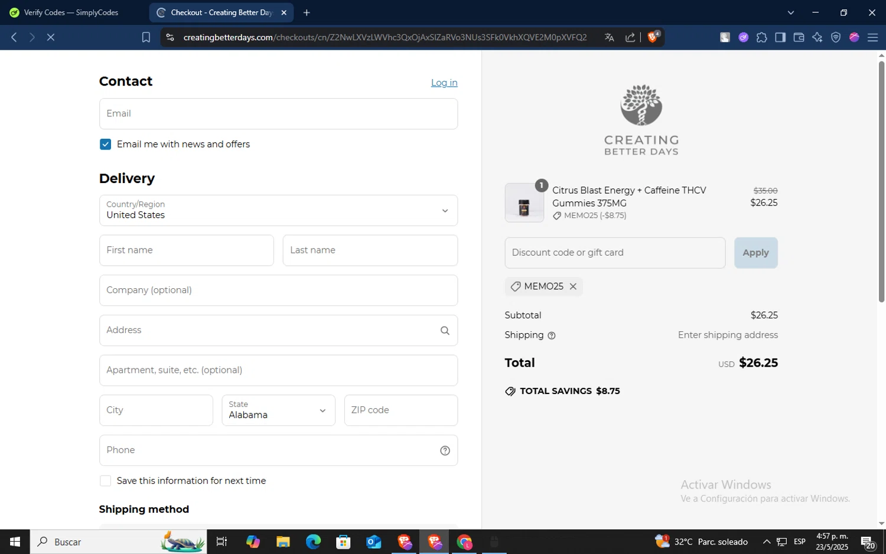Open a new browser tab
The width and height of the screenshot is (886, 554).
tap(307, 12)
